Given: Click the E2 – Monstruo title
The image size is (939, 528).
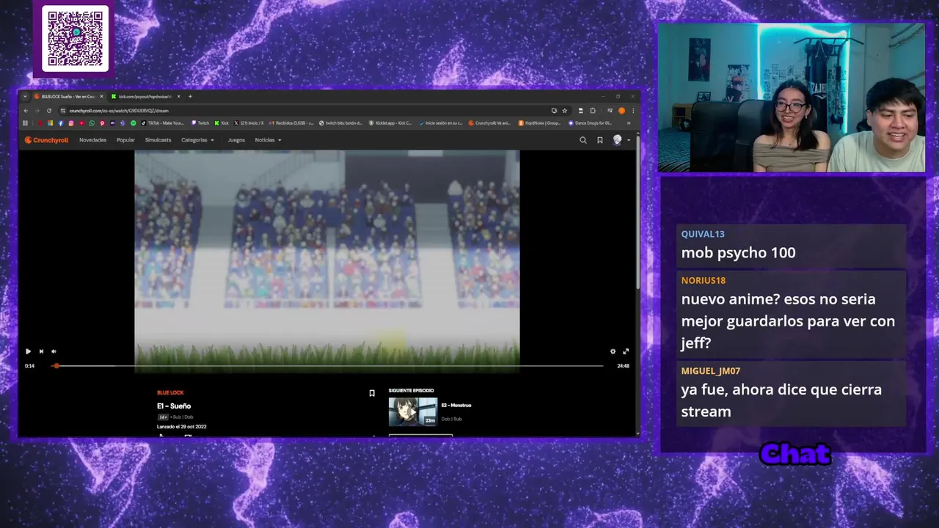Looking at the screenshot, I should click(456, 405).
